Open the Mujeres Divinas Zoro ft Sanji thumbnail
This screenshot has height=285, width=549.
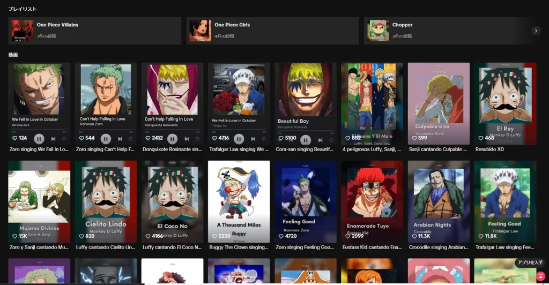tap(39, 201)
